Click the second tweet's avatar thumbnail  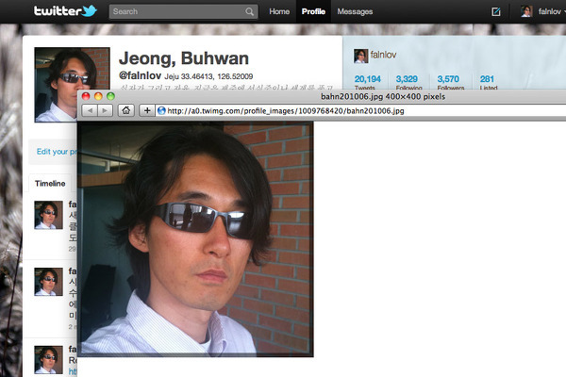click(48, 282)
